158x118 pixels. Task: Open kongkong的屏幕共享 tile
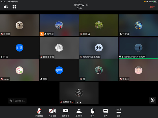coord(139,48)
